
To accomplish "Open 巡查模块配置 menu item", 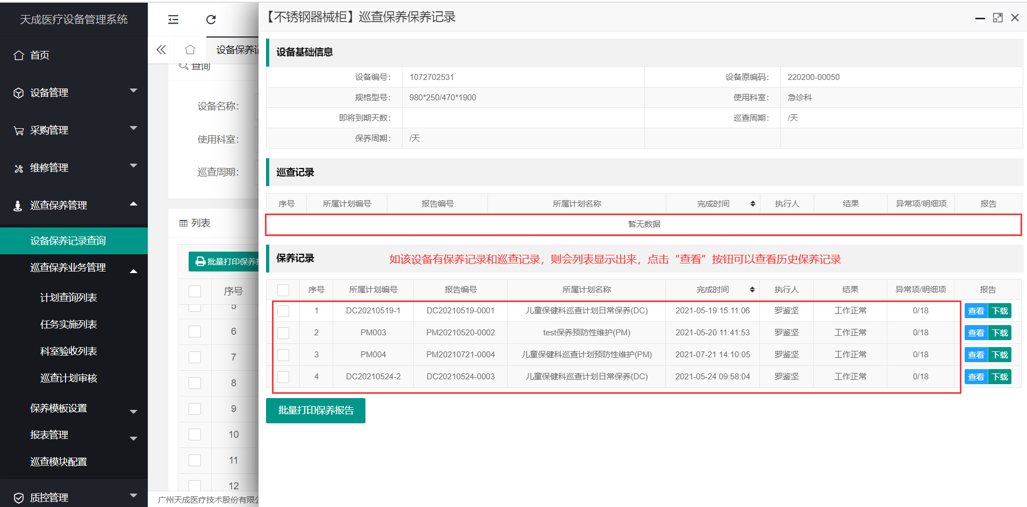I will 59,462.
